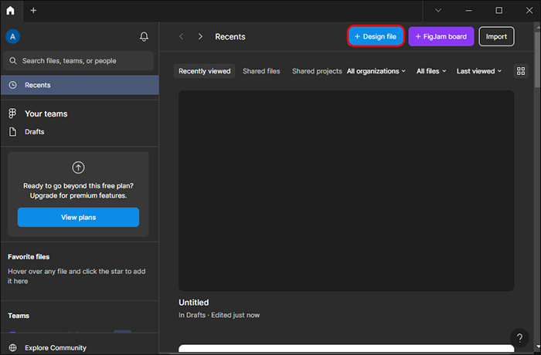
Task: Open a new tab with plus icon
Action: point(33,11)
